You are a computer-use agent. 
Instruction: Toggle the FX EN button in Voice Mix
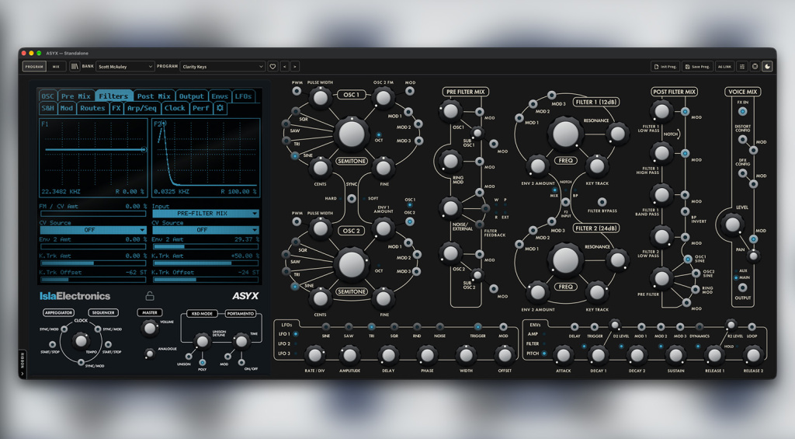pyautogui.click(x=742, y=112)
